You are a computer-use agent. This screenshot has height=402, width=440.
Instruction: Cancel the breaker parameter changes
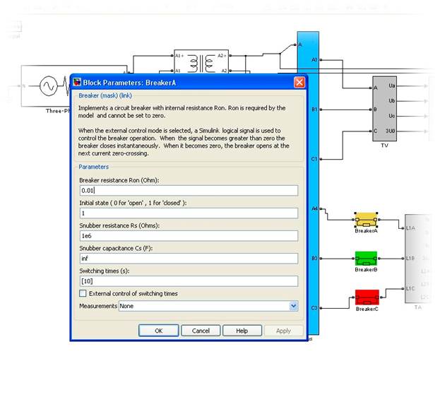201,331
